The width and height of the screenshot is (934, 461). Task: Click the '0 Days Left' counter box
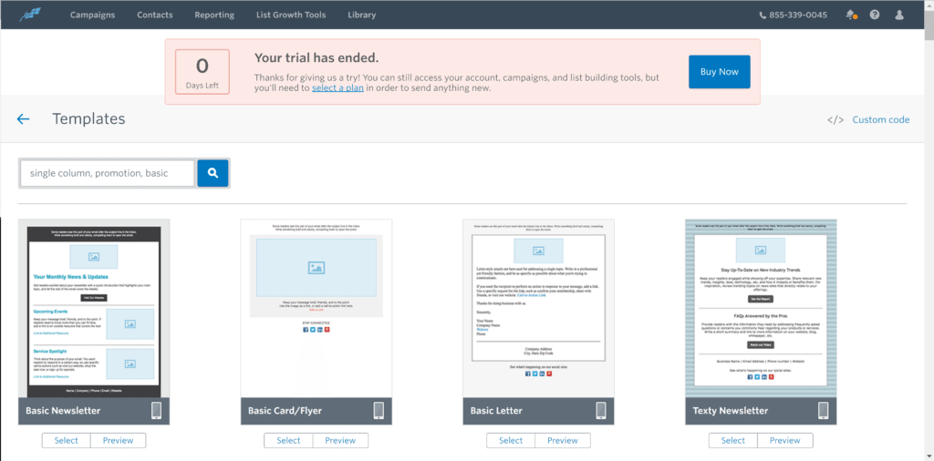coord(202,72)
